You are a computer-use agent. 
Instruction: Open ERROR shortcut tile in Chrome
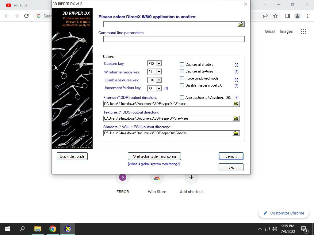tap(123, 184)
